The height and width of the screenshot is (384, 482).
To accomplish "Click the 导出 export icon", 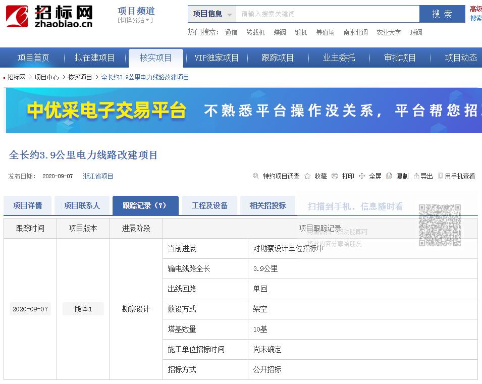I will click(x=416, y=176).
